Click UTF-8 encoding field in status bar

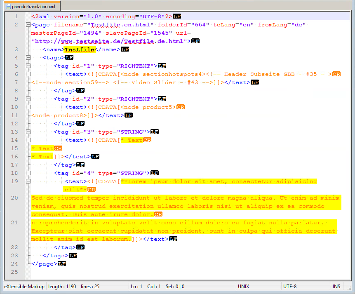pos(290,287)
